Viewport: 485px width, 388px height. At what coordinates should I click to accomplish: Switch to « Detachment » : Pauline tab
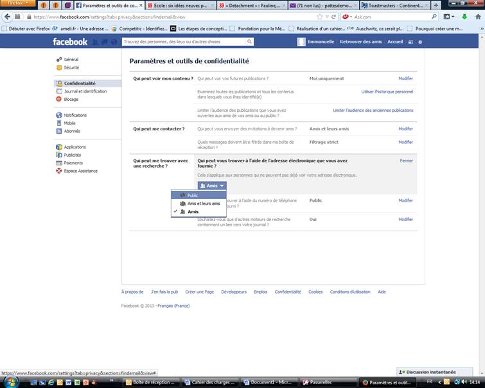pos(252,6)
